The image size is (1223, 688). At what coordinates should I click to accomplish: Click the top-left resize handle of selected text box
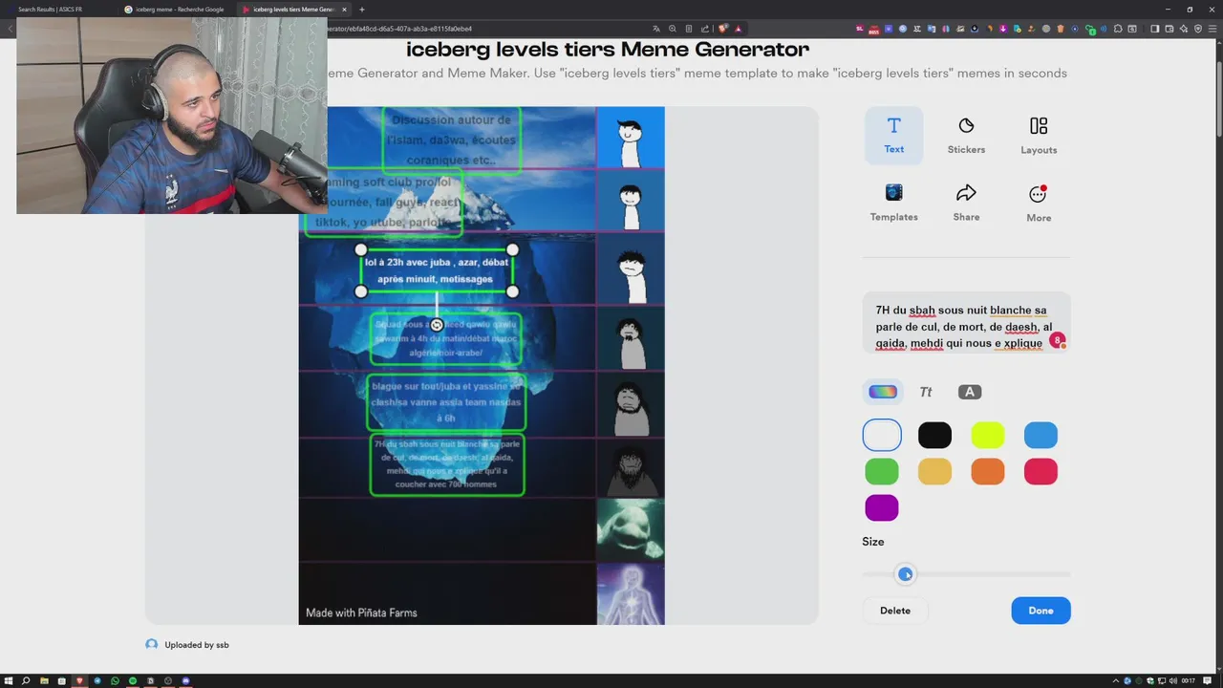coord(360,249)
